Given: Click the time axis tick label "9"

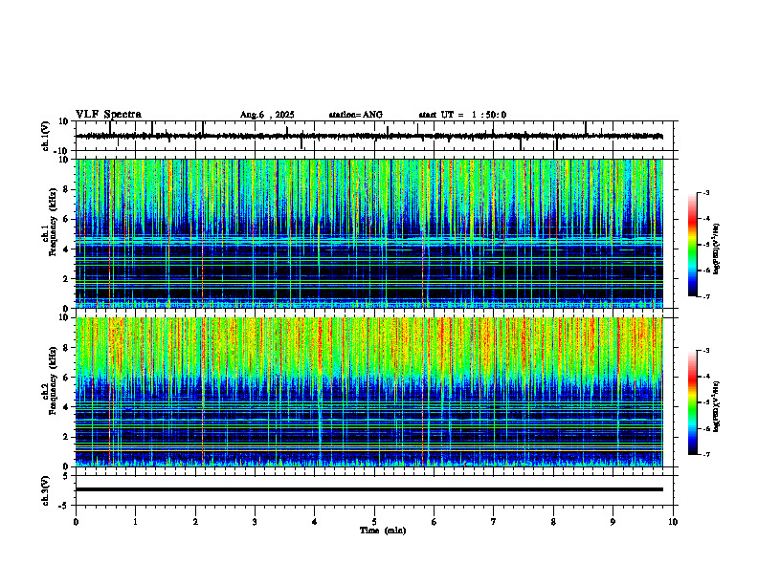Looking at the screenshot, I should [x=613, y=522].
